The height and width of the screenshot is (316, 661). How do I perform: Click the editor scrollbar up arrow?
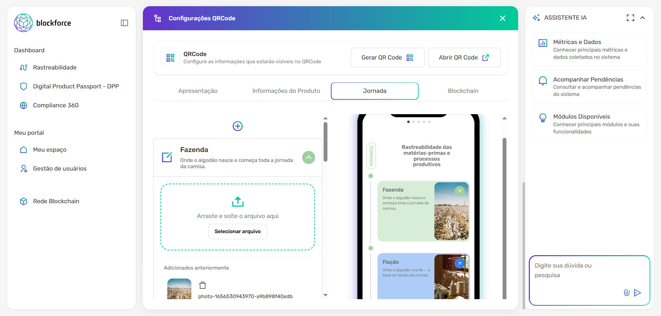click(x=325, y=118)
